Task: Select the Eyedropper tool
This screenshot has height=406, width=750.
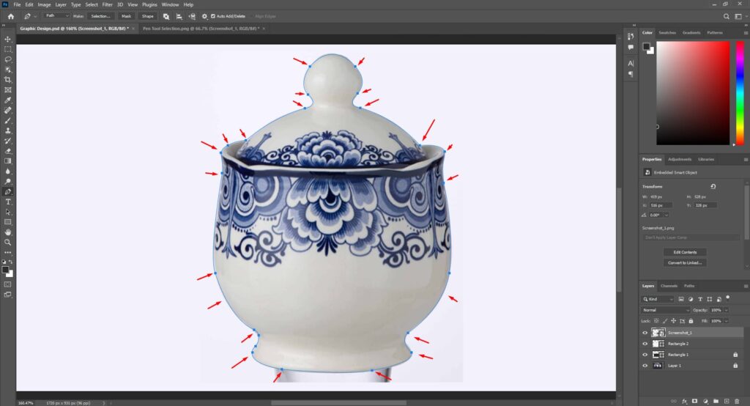Action: click(x=7, y=100)
